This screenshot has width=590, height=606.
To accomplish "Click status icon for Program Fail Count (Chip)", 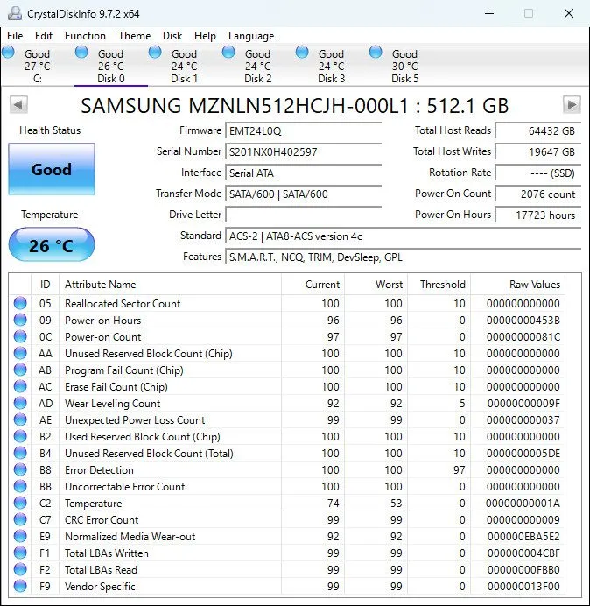I will coord(20,370).
